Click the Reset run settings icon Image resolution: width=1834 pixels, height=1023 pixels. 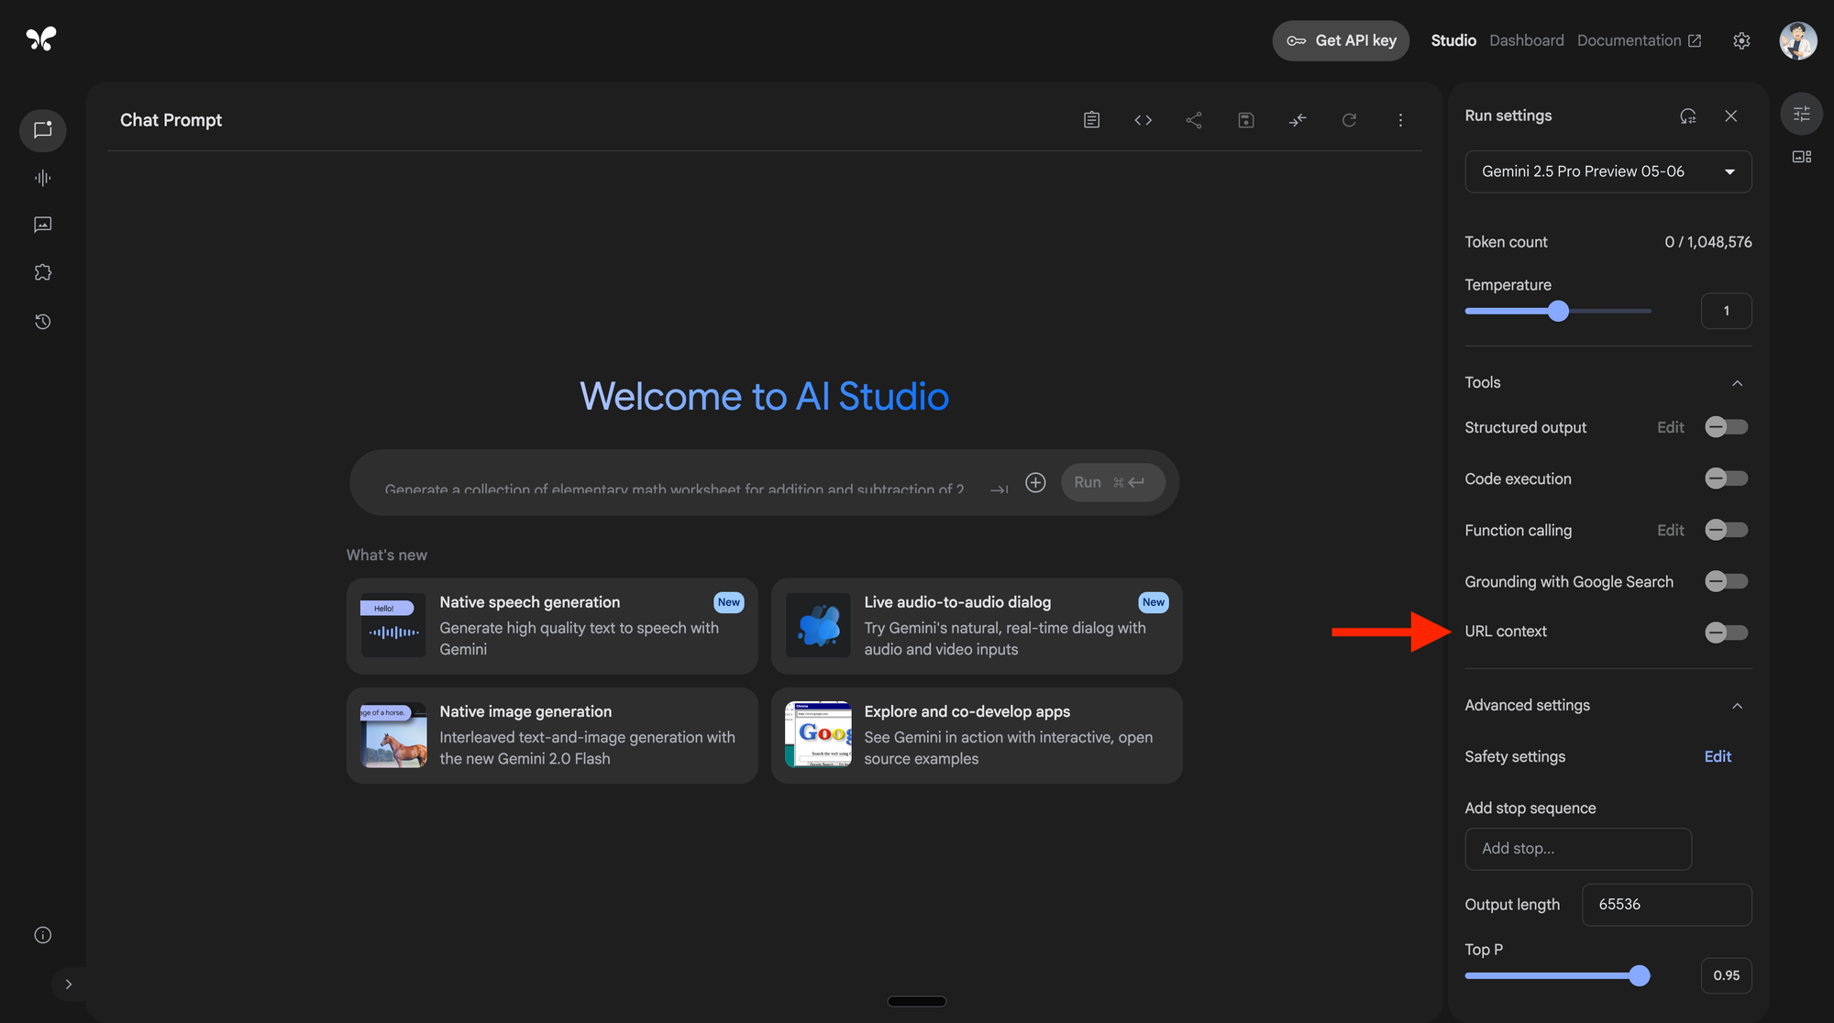pyautogui.click(x=1687, y=115)
